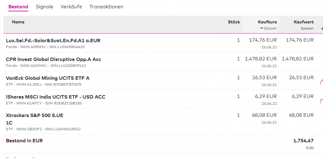Viewport: 323px width, 158px height.
Task: Switch to the Verkäufe tab
Action: click(71, 7)
